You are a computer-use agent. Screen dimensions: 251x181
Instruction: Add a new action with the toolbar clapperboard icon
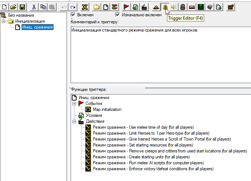point(144,7)
